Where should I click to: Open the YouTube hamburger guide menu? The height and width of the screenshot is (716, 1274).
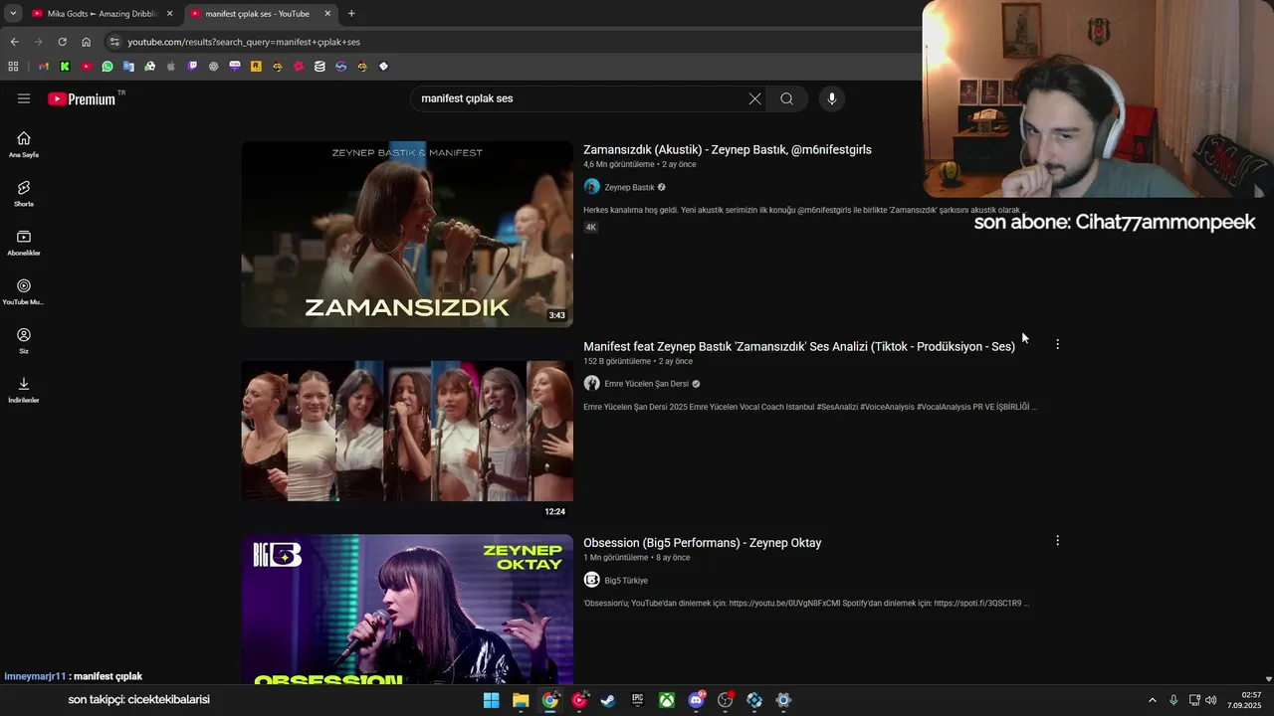24,98
